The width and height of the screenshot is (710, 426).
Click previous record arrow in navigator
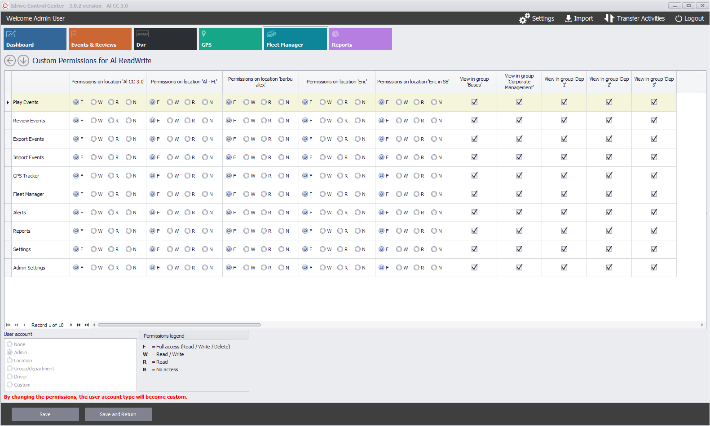click(24, 325)
